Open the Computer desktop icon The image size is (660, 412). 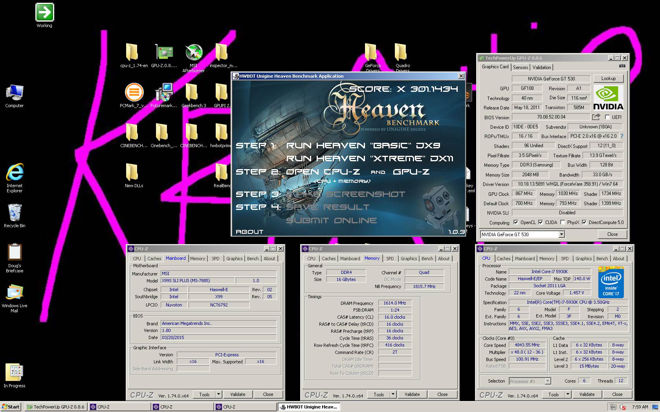[x=15, y=93]
